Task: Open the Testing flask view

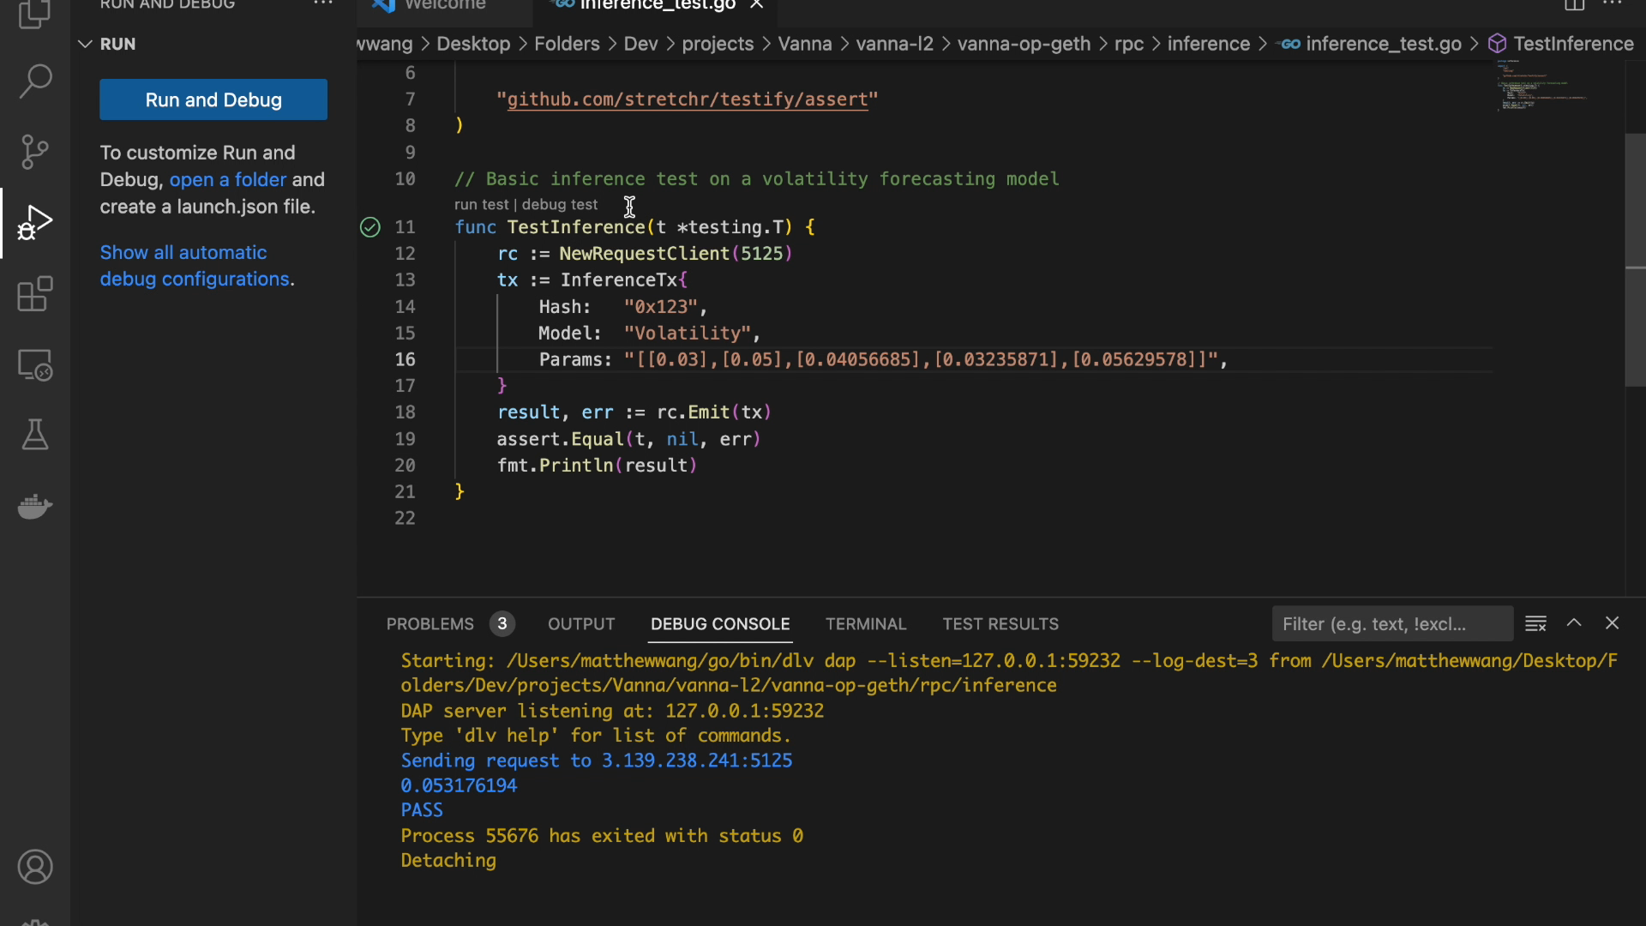Action: pos(34,436)
